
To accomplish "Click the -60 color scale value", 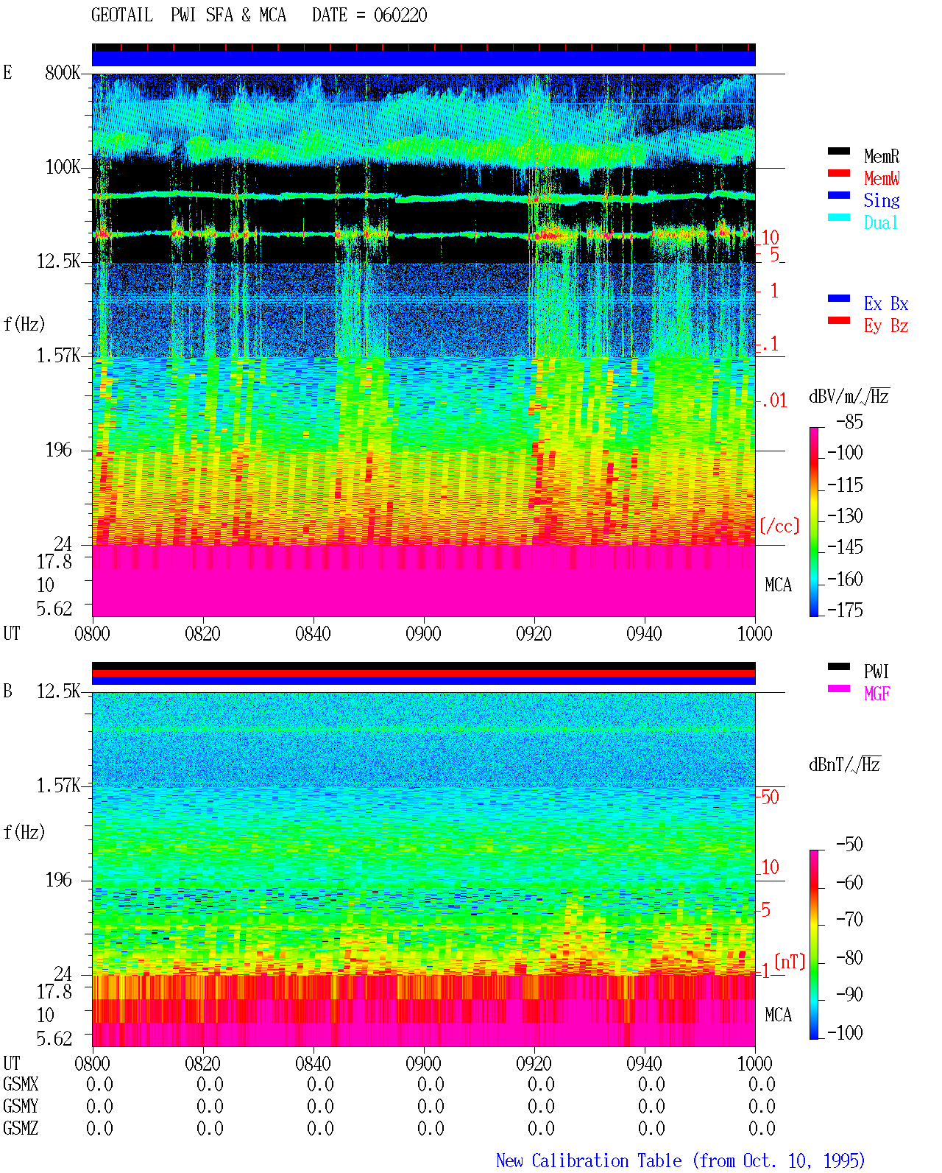I will point(849,882).
